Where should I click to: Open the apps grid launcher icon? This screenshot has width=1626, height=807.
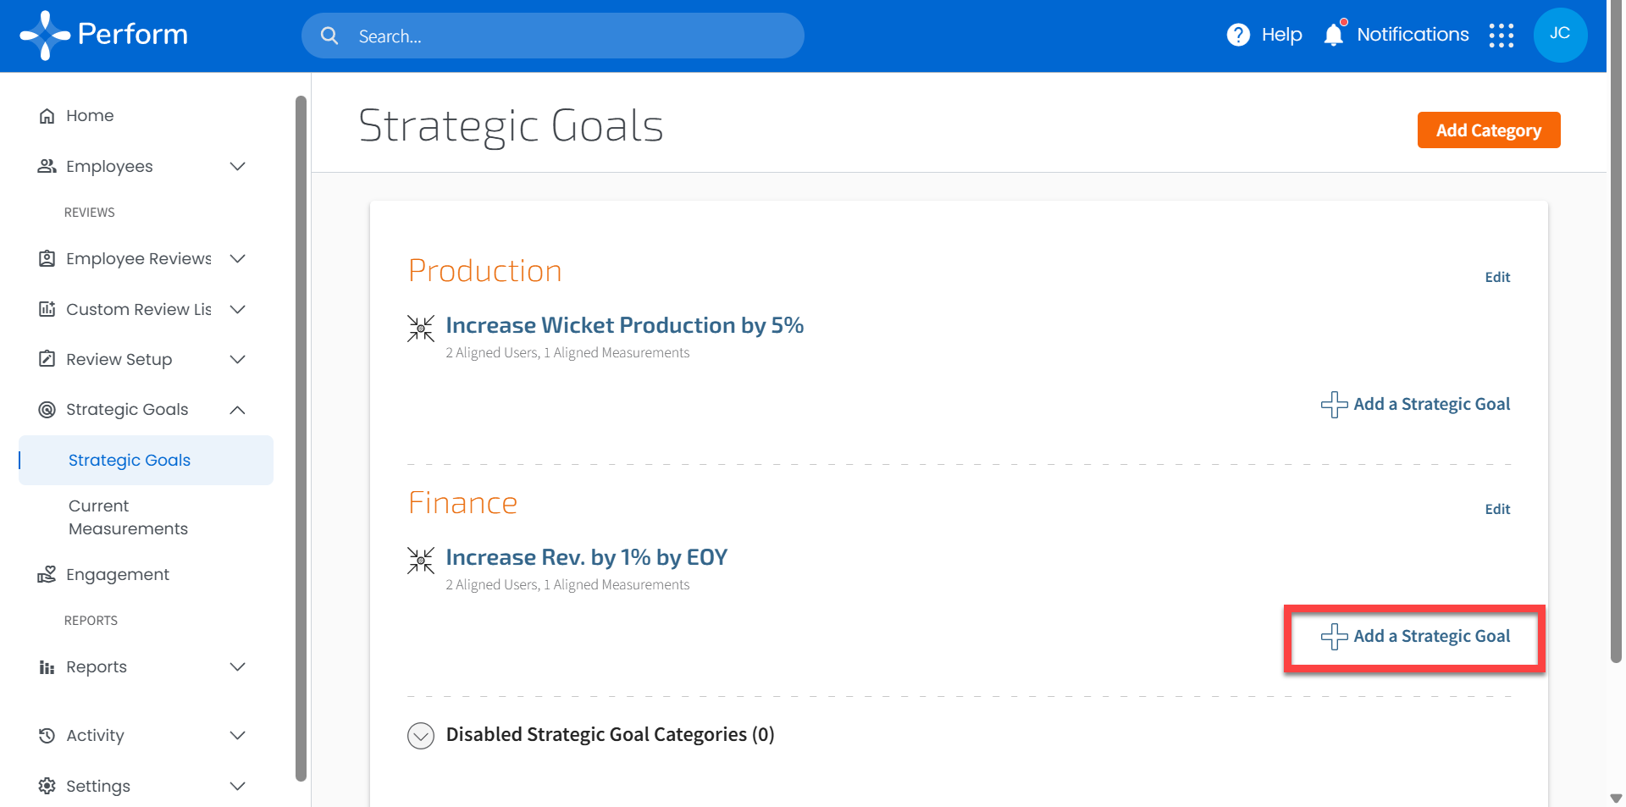(x=1502, y=36)
